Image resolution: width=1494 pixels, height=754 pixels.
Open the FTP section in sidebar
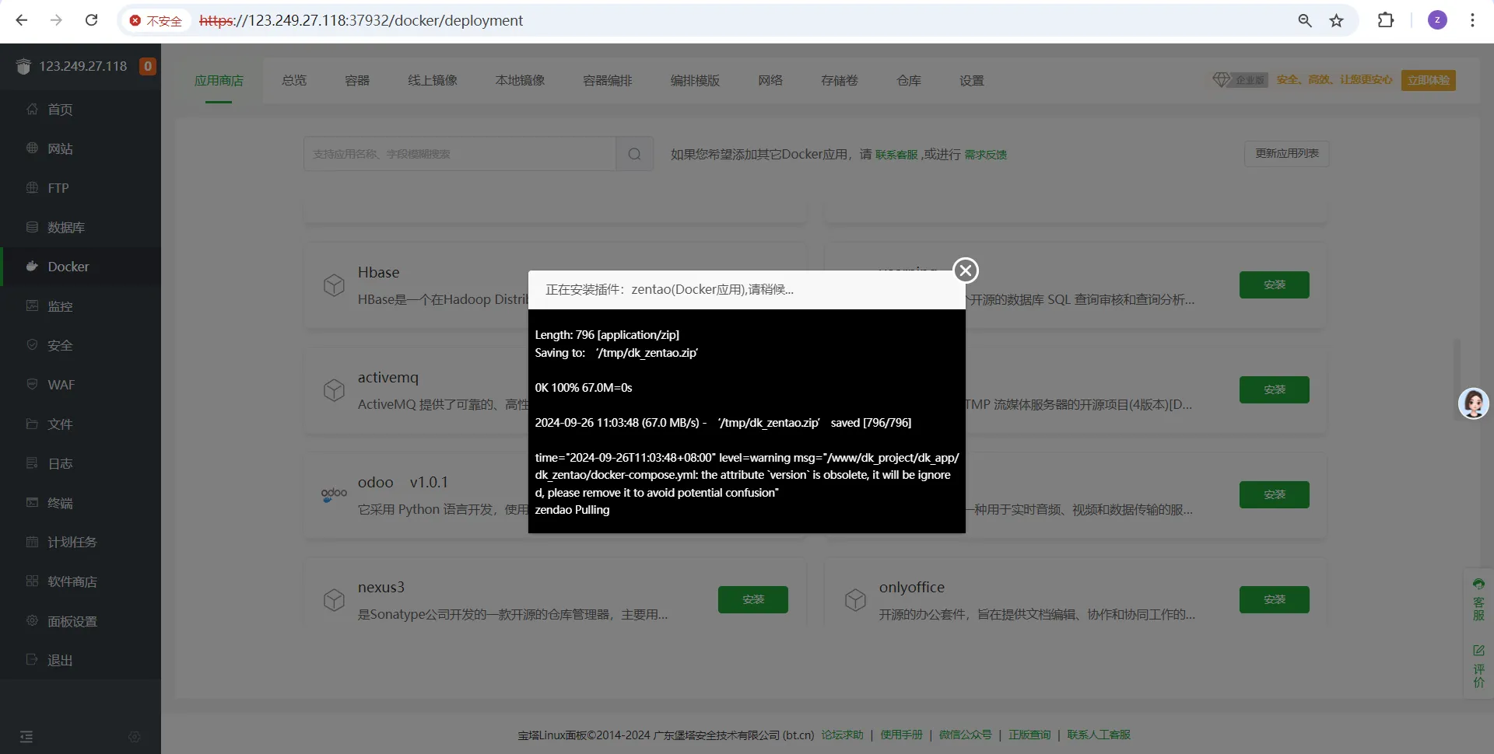81,188
